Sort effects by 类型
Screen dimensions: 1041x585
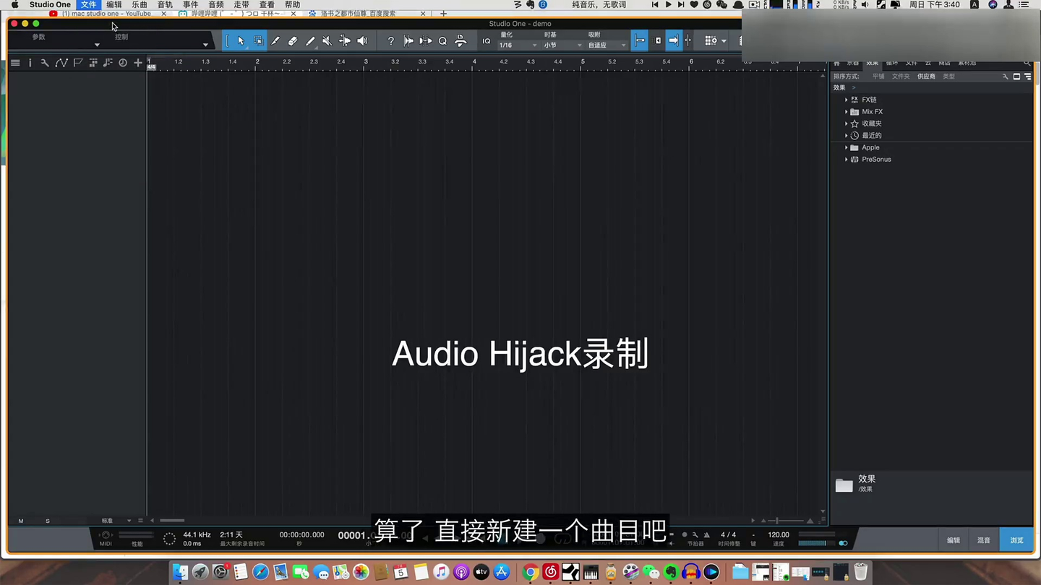(948, 77)
